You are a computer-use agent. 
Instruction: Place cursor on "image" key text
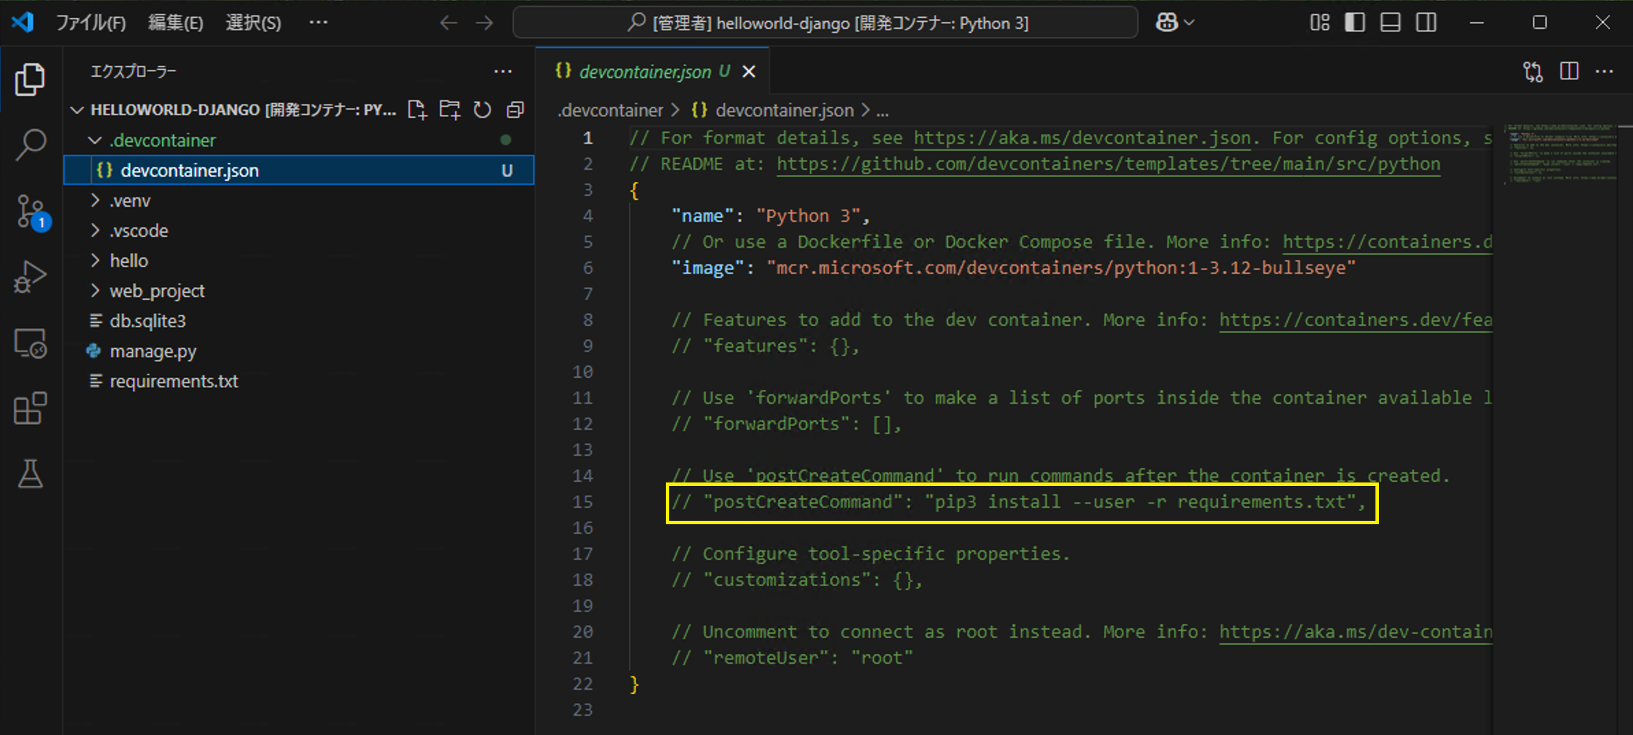(708, 268)
